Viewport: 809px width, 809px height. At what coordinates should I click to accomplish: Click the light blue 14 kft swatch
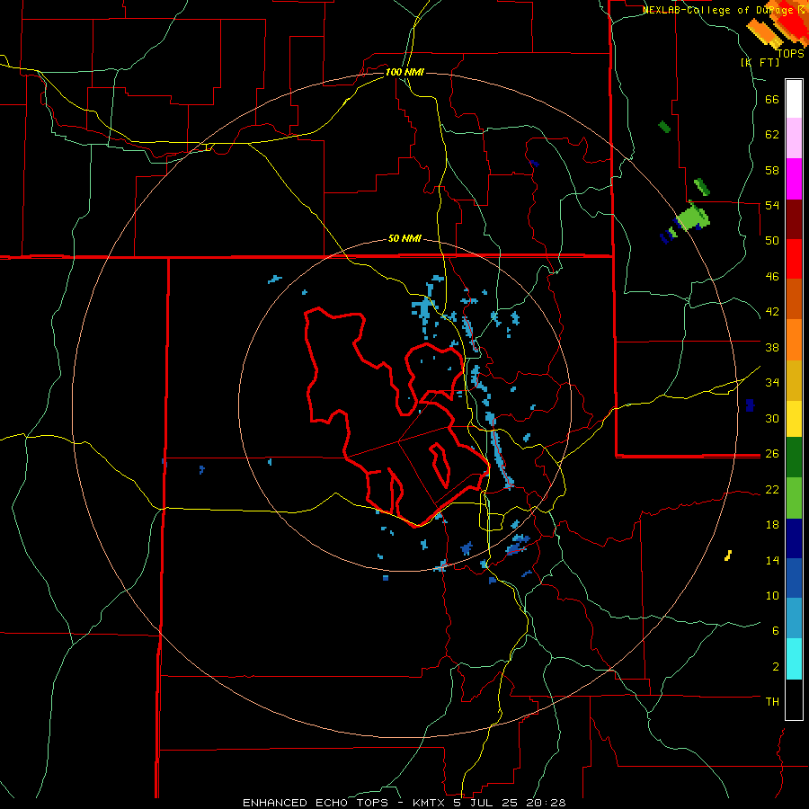[x=794, y=618]
